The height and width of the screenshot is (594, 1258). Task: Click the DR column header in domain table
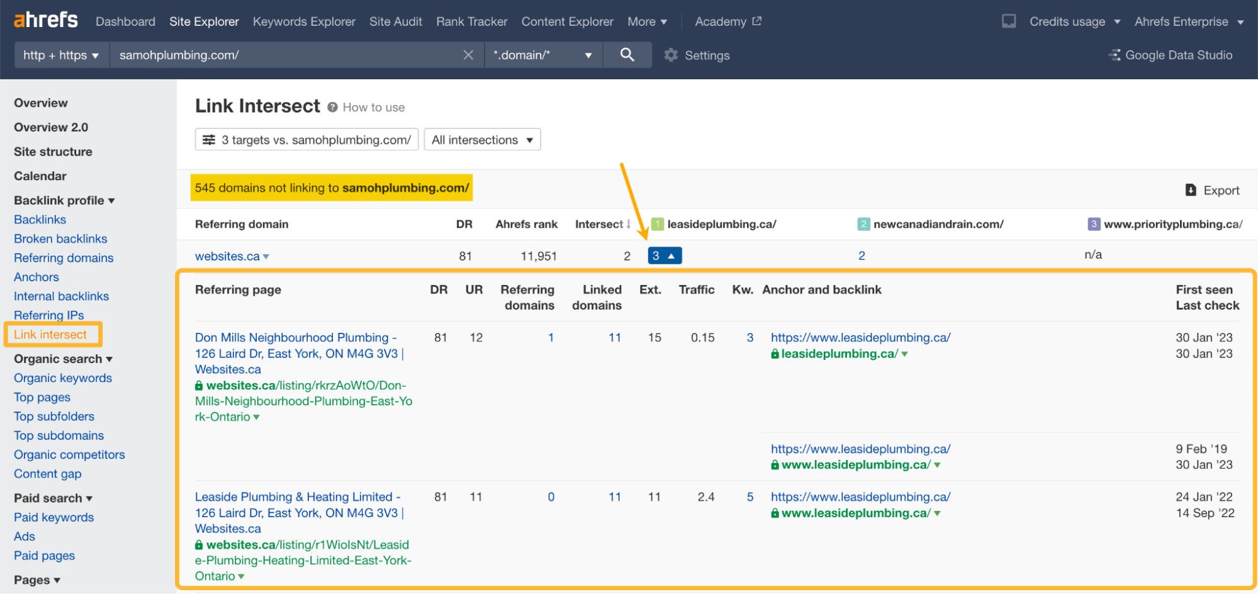[464, 224]
